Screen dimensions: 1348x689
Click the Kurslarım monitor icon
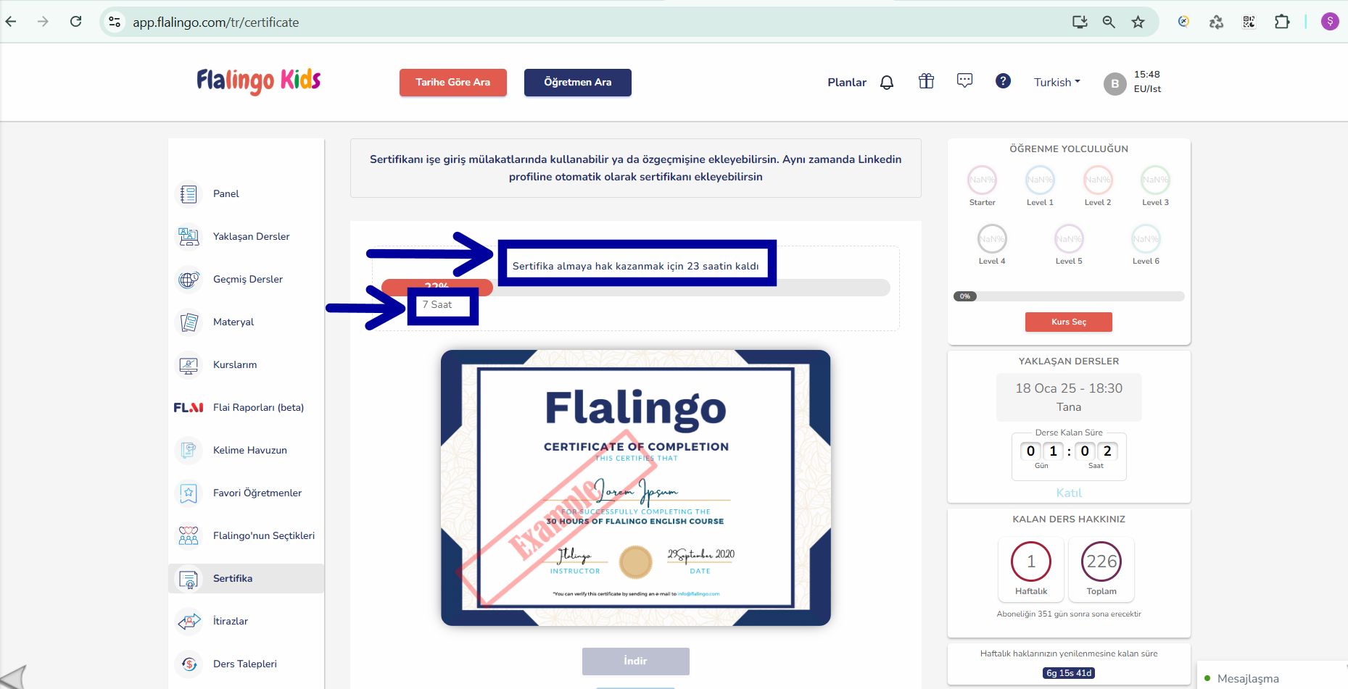click(x=189, y=365)
